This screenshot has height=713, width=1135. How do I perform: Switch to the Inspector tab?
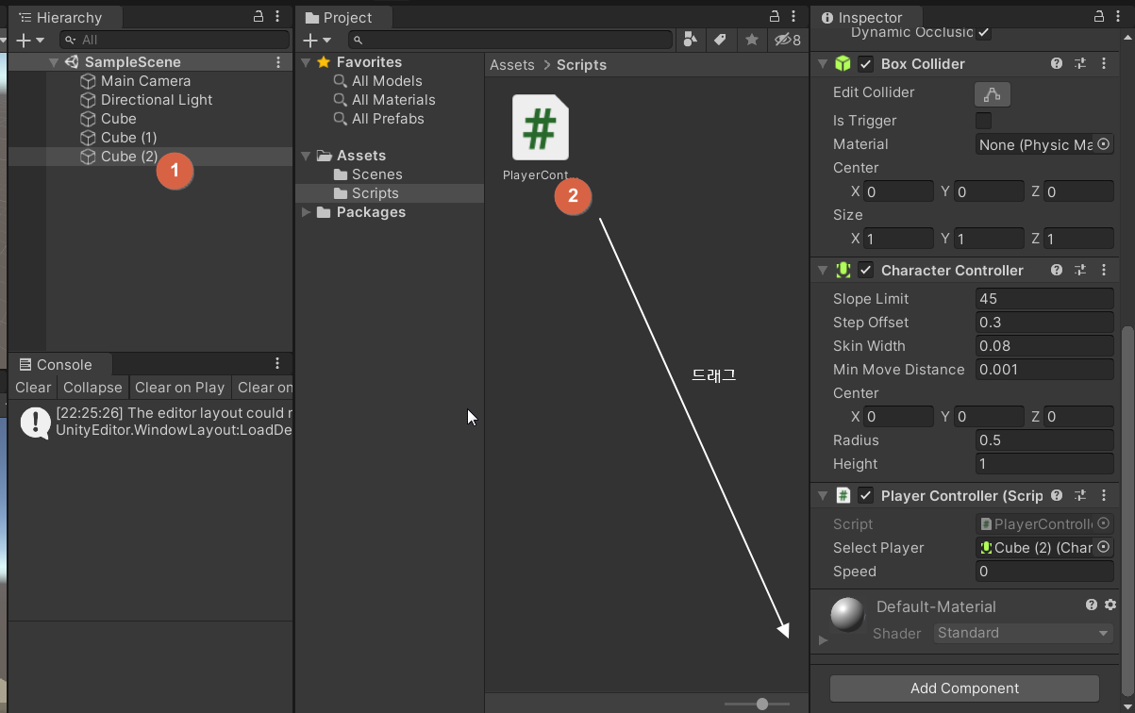(860, 17)
